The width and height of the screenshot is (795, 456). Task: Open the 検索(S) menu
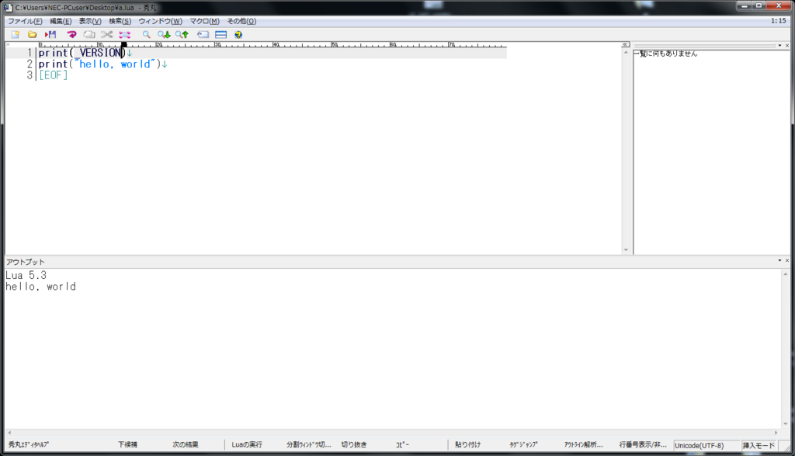[120, 21]
